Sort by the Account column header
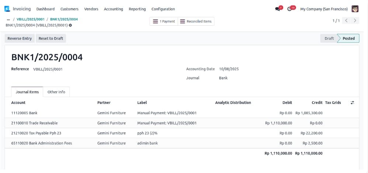This screenshot has height=173, width=368. [x=18, y=102]
